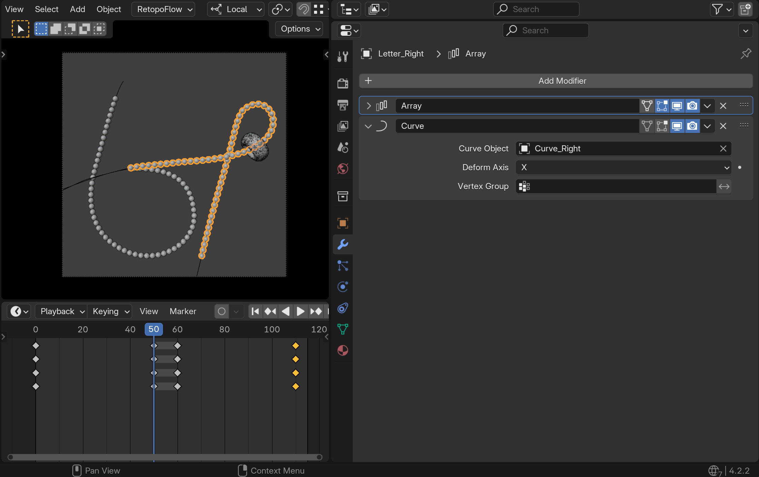Screen dimensions: 759x477
Task: Open the Playback menu in timeline
Action: (x=62, y=311)
